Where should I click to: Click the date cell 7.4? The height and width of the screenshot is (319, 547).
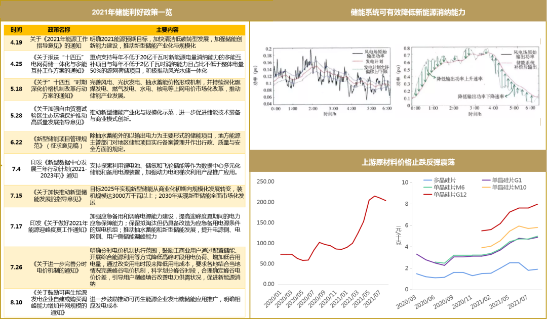pyautogui.click(x=16, y=169)
